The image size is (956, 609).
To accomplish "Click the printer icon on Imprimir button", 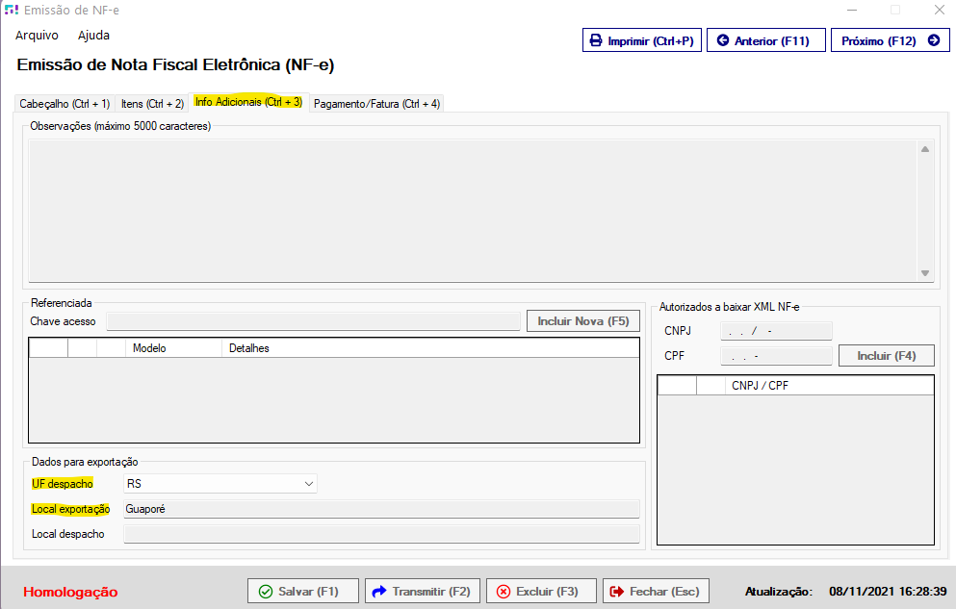I will click(x=596, y=41).
